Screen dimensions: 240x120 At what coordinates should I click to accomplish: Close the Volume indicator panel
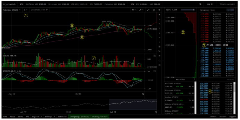coord(154,56)
